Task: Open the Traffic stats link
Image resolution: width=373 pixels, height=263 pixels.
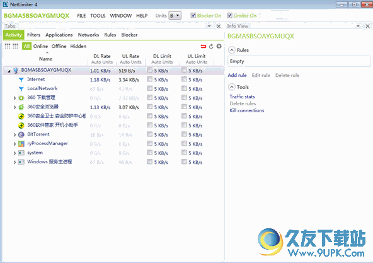Action: click(242, 96)
